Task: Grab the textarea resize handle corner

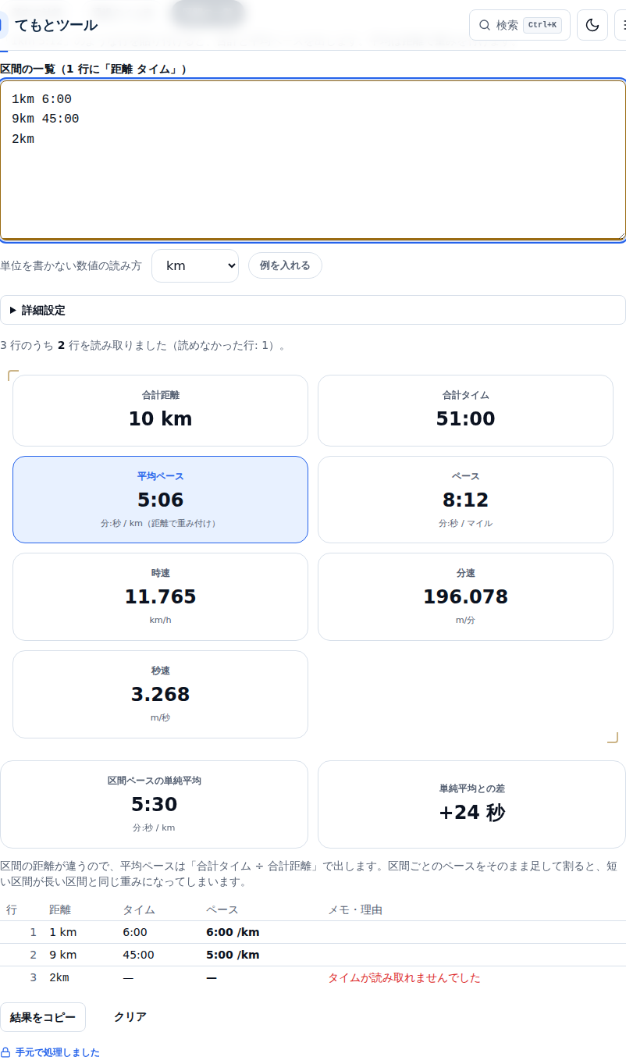Action: pos(621,234)
